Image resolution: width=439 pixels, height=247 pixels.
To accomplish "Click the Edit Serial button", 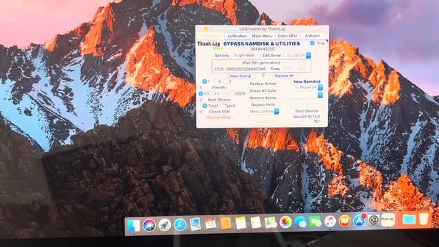I will click(x=272, y=56).
